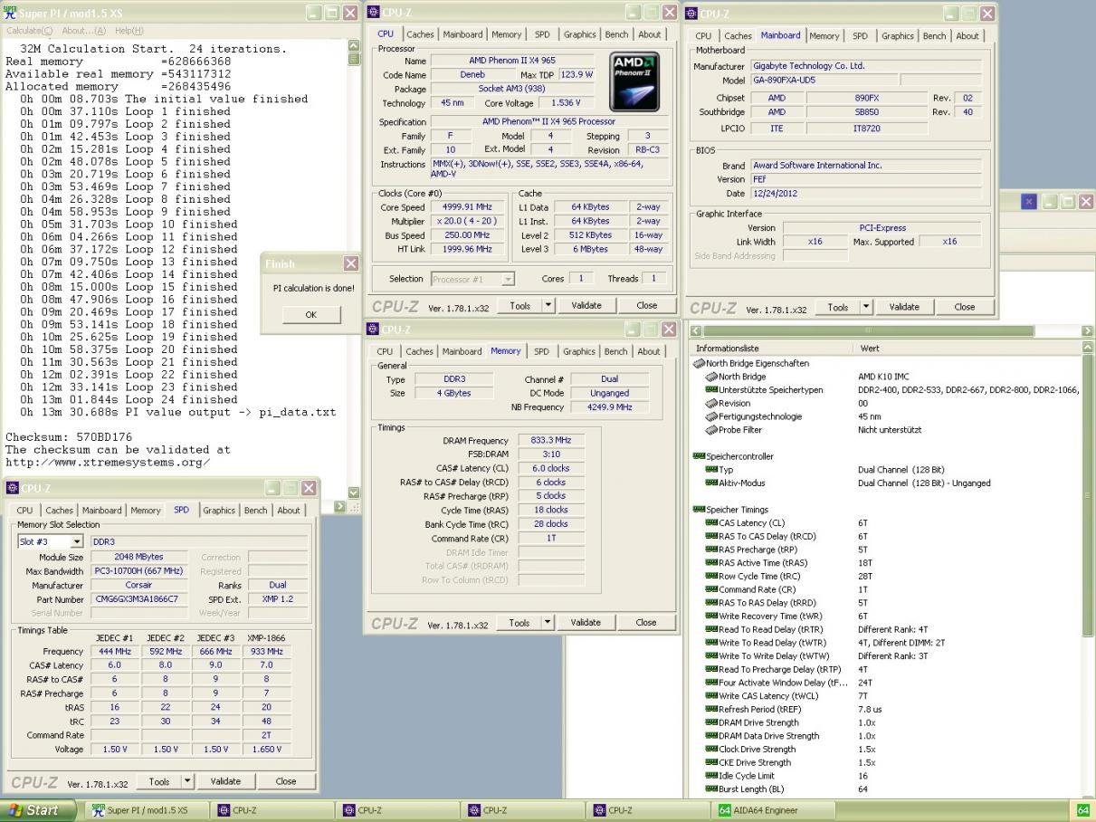Open the Calculate menu in Super PI
1096x822 pixels.
click(x=29, y=31)
